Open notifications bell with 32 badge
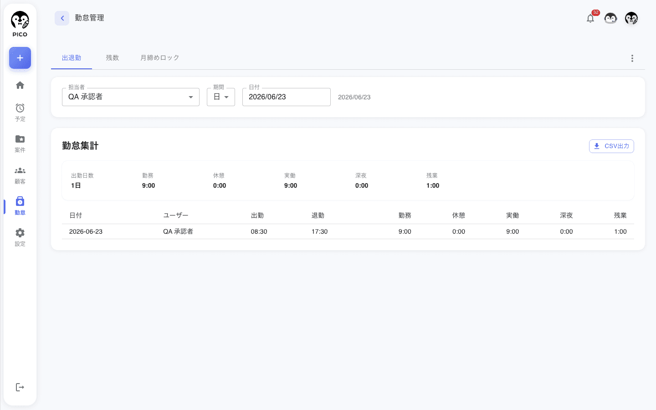This screenshot has width=656, height=410. (590, 18)
